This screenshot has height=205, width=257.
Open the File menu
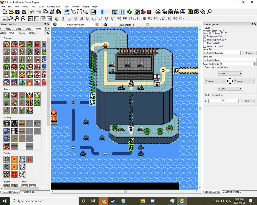3,7
